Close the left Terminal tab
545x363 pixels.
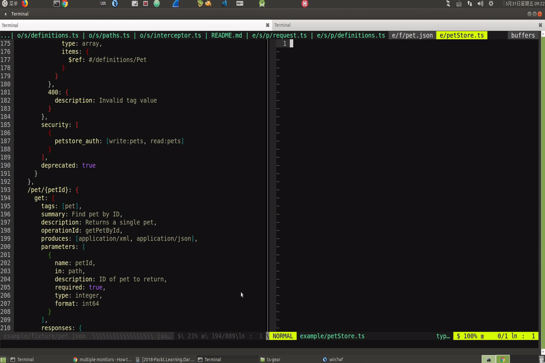267,25
